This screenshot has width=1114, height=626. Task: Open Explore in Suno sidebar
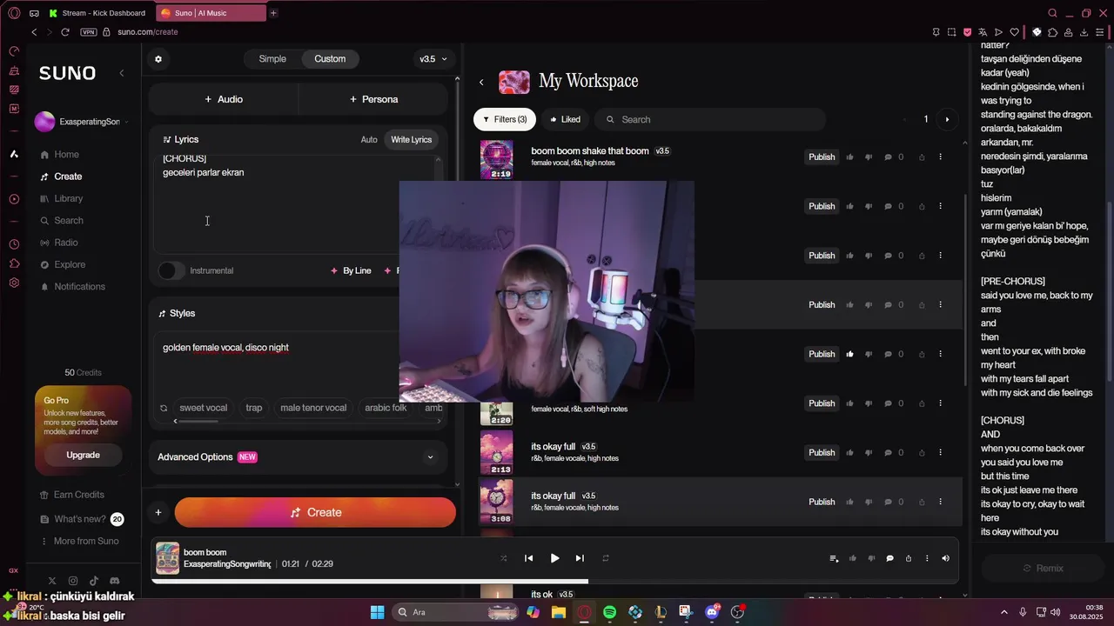(x=62, y=264)
